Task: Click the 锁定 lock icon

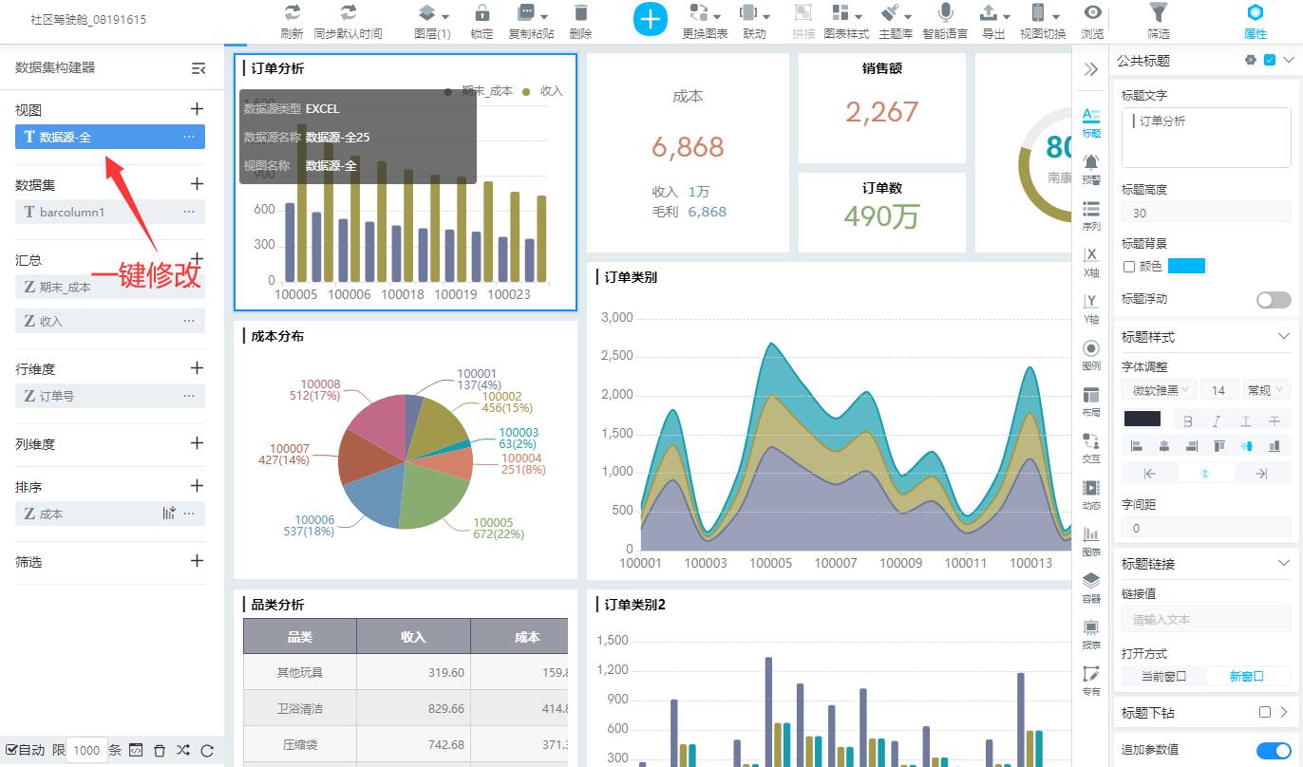Action: [482, 13]
